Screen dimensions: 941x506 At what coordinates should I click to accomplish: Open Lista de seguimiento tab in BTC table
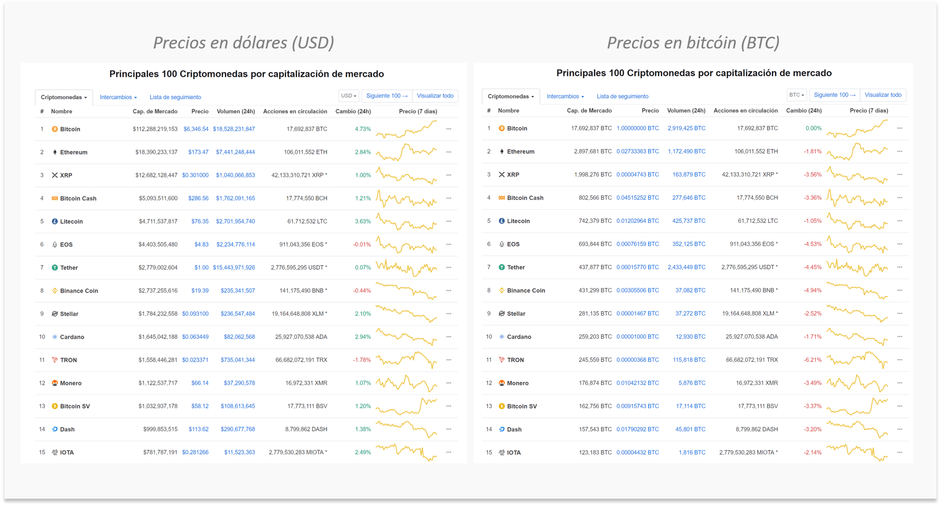623,96
